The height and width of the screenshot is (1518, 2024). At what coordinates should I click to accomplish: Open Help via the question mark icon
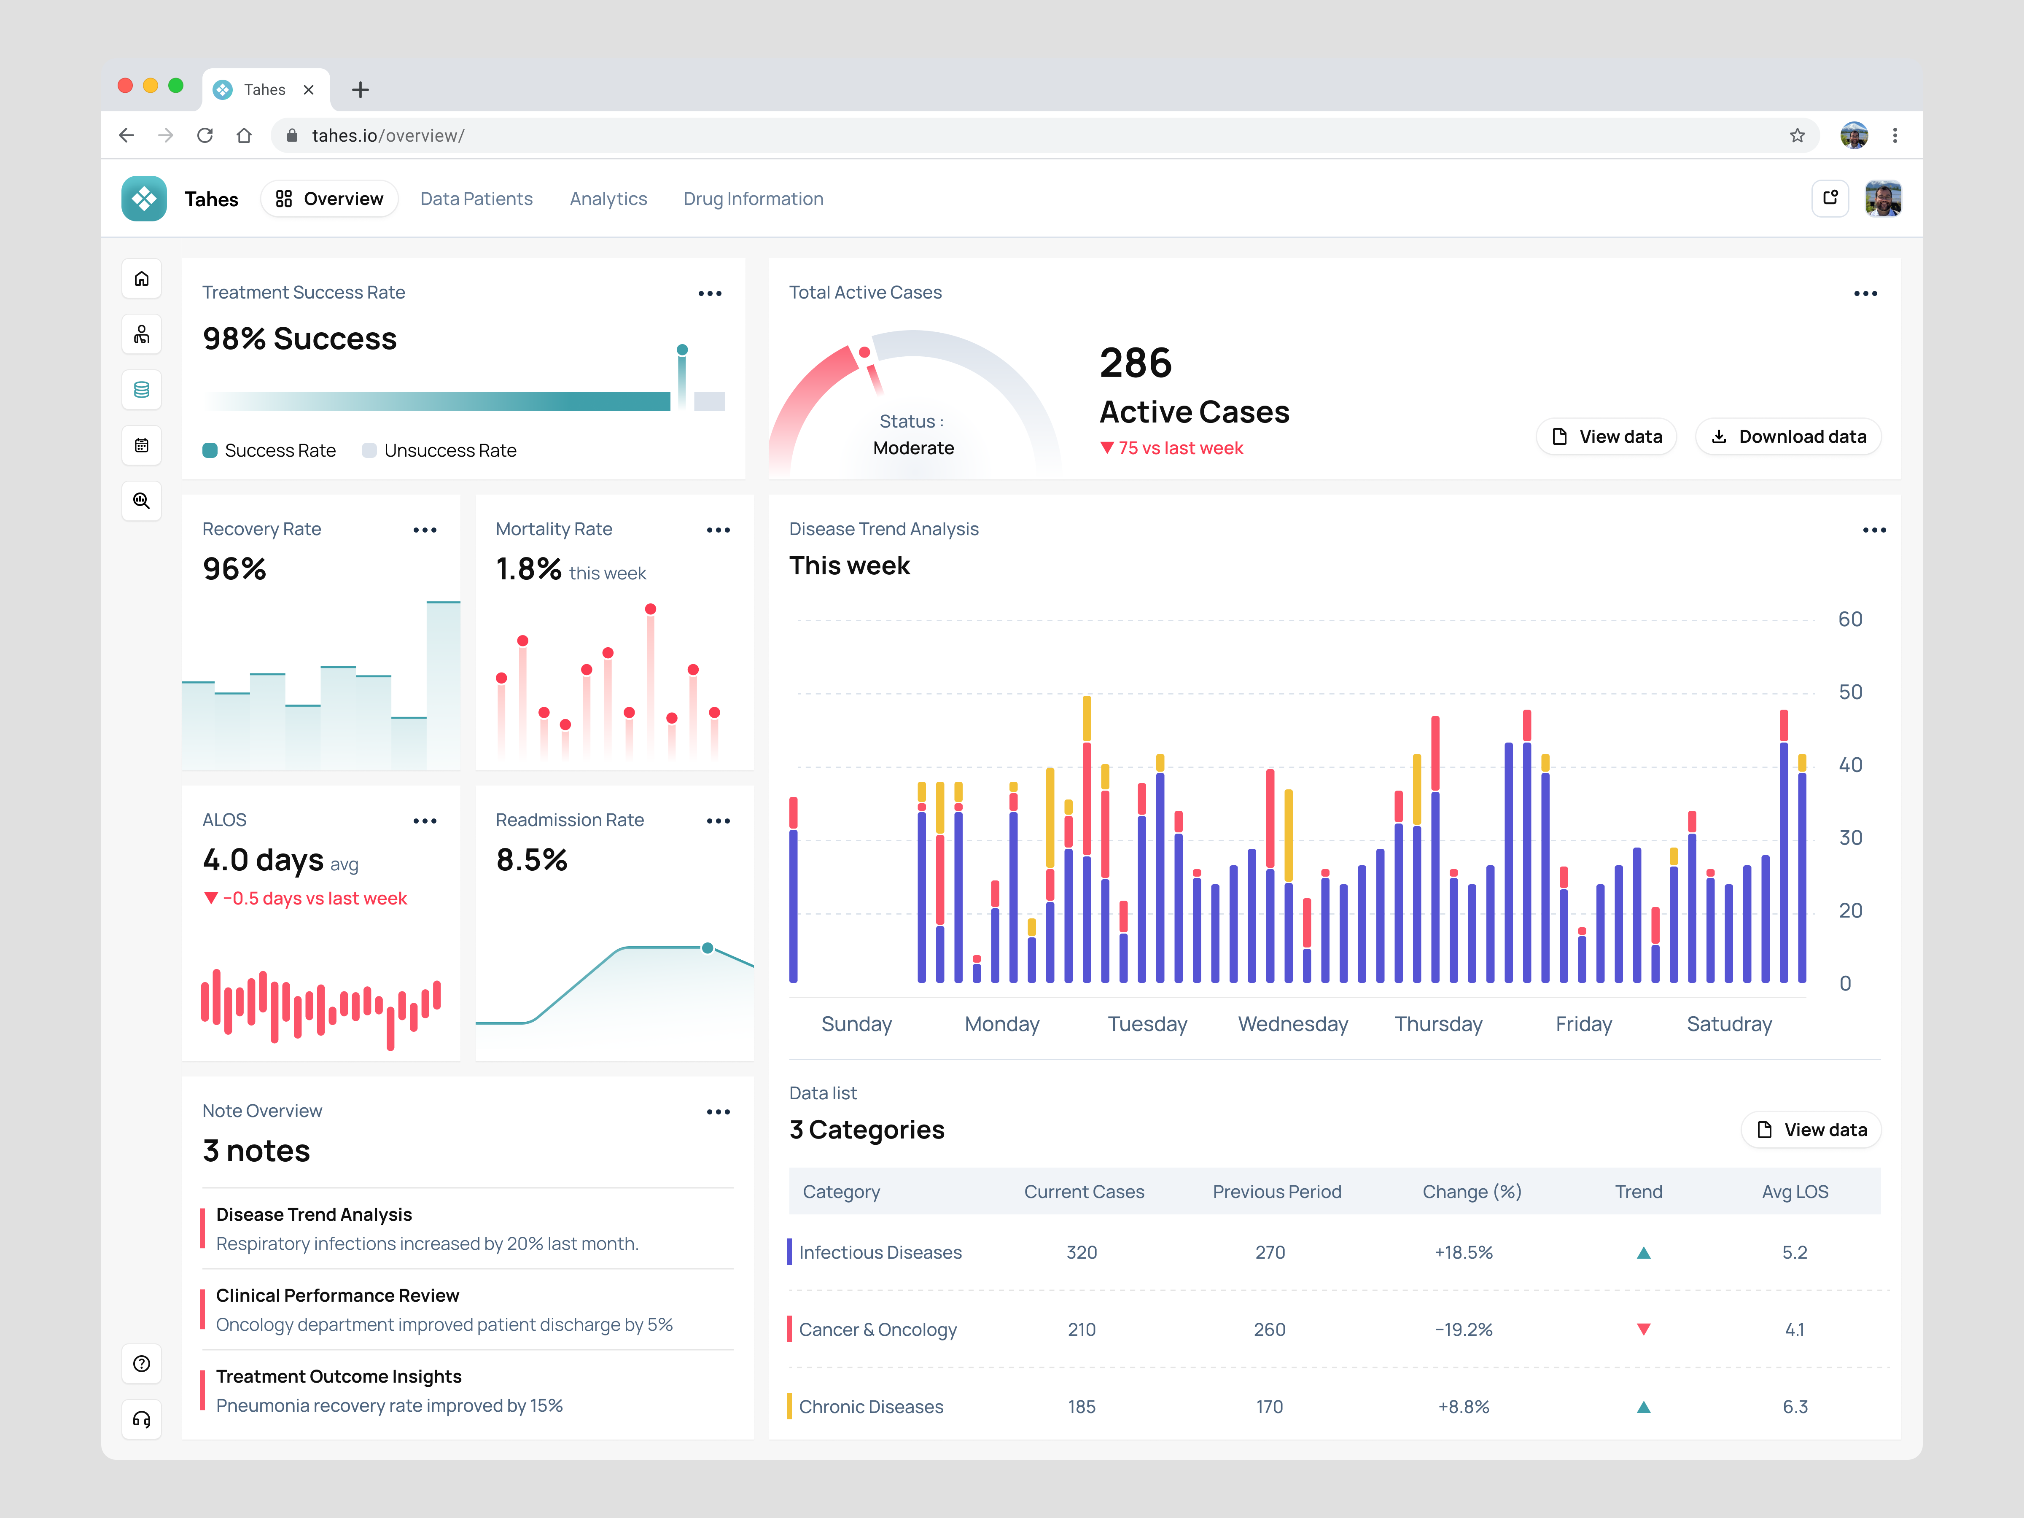coord(142,1363)
